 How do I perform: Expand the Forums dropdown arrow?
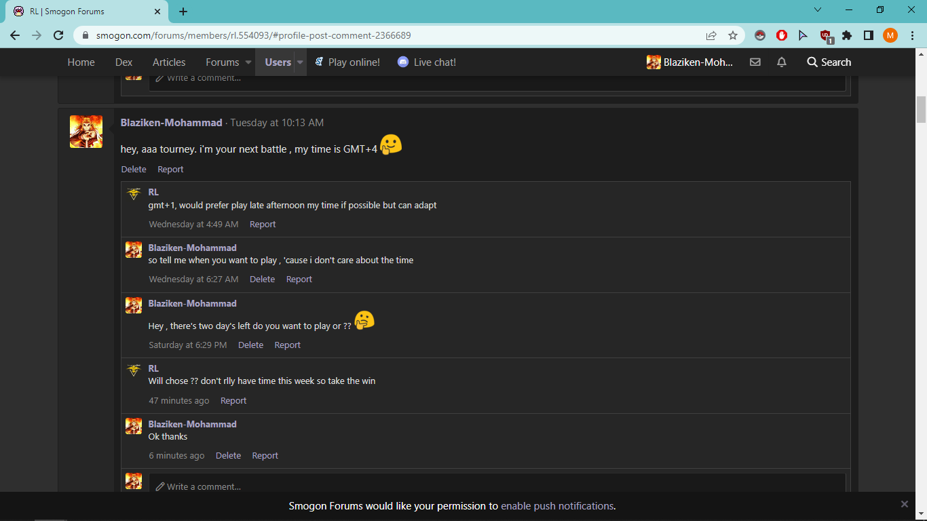click(248, 62)
